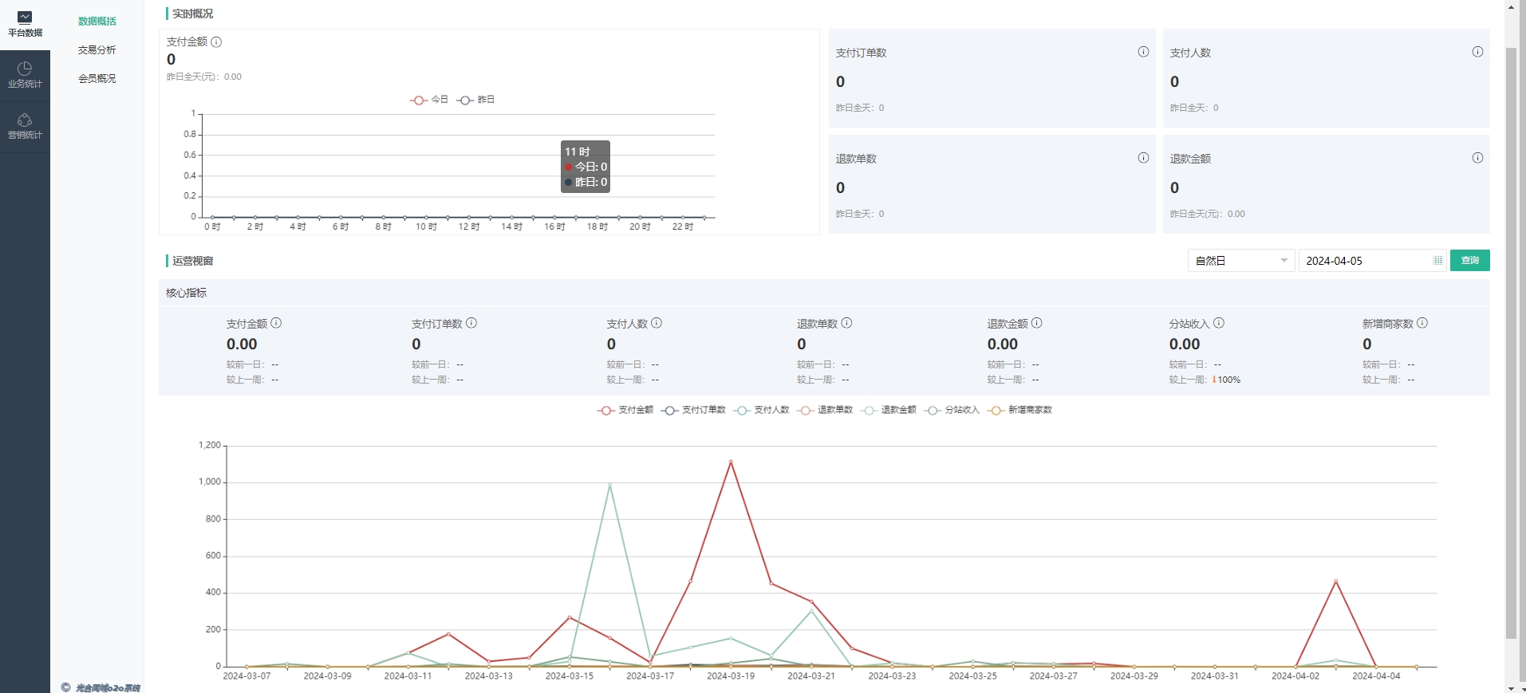Image resolution: width=1526 pixels, height=693 pixels.
Task: Toggle 今日 series in realtime chart legend
Action: (x=429, y=100)
